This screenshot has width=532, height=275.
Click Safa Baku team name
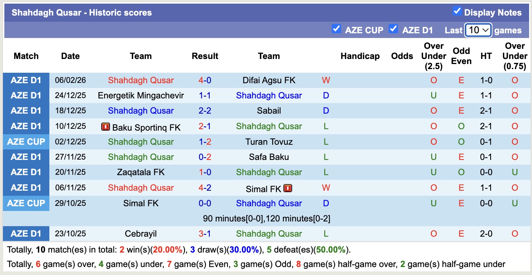[x=269, y=157]
